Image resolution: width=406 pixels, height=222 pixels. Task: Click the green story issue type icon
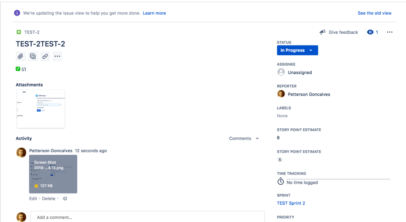[19, 32]
